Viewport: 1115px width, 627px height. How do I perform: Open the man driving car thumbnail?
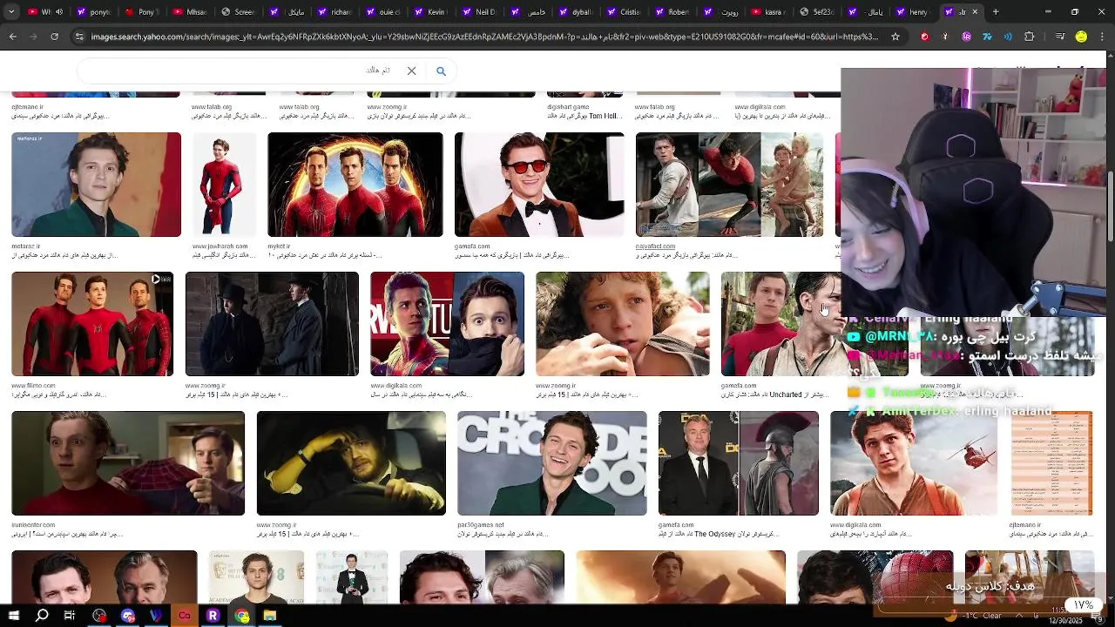[351, 463]
